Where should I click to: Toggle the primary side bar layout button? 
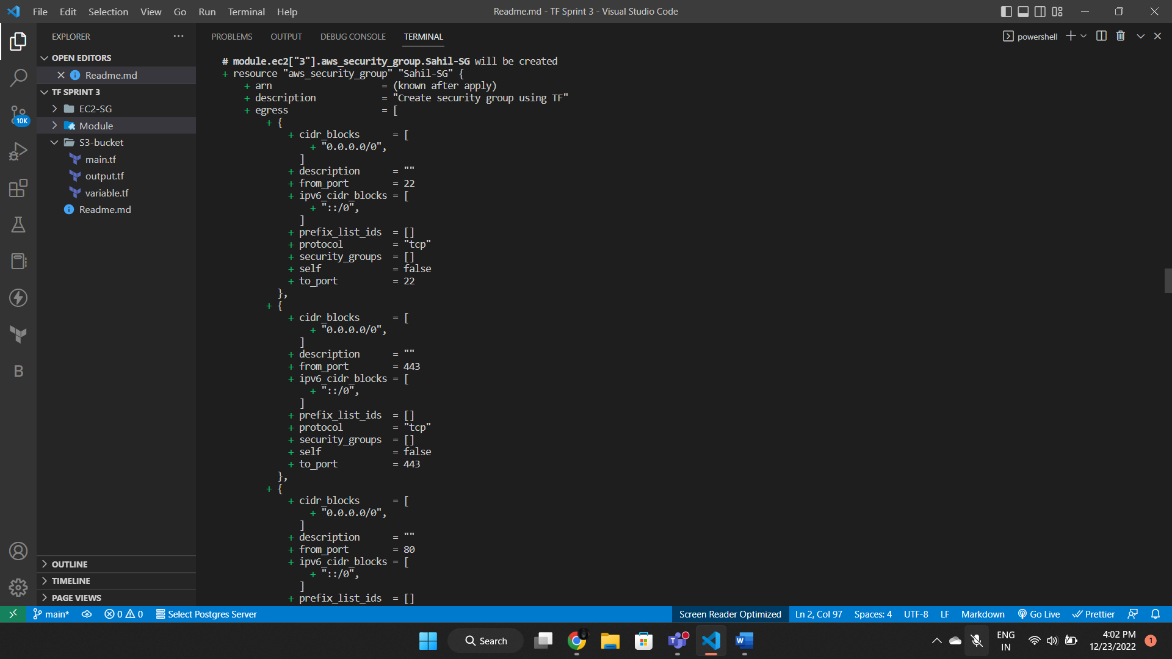pyautogui.click(x=1007, y=12)
